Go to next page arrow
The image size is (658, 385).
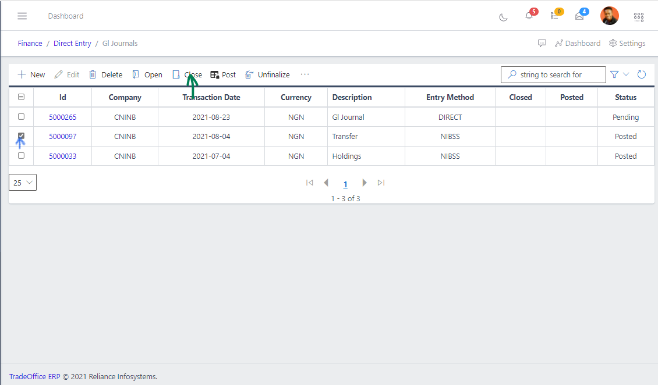(365, 183)
